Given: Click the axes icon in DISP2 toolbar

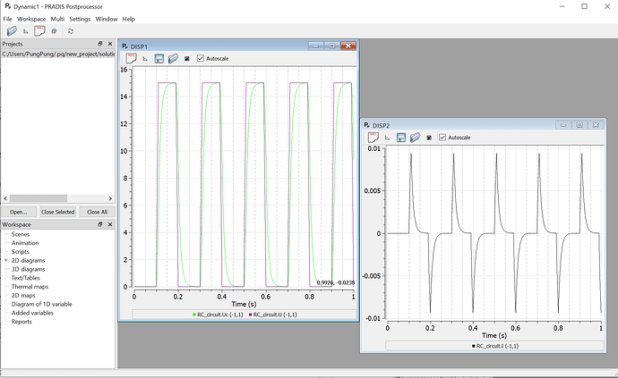Looking at the screenshot, I should pos(388,138).
